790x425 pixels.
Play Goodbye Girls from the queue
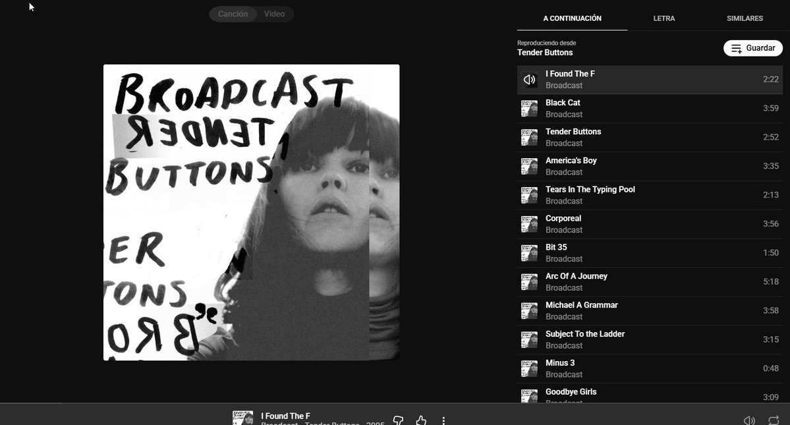pos(650,393)
